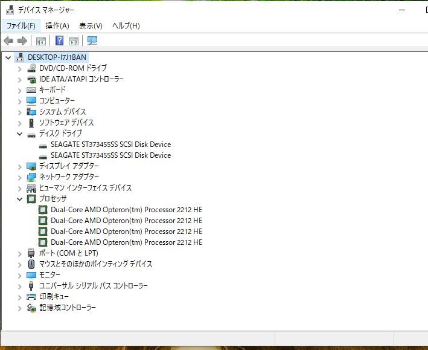Screen dimensions: 428x350
Task: Select the マウスとそのほかのポインティング デバイス label
Action: point(96,264)
